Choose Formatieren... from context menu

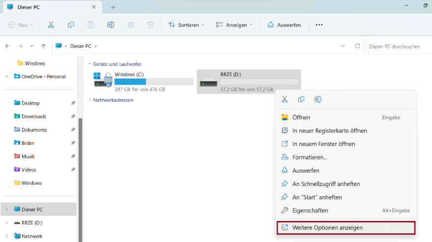310,157
